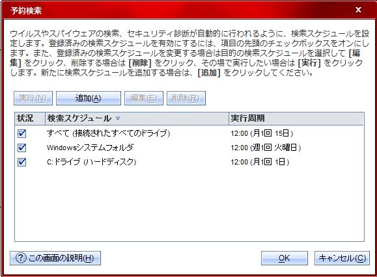377x277 pixels.
Task: Sort by 検索スケジュール column header
Action: click(x=137, y=118)
